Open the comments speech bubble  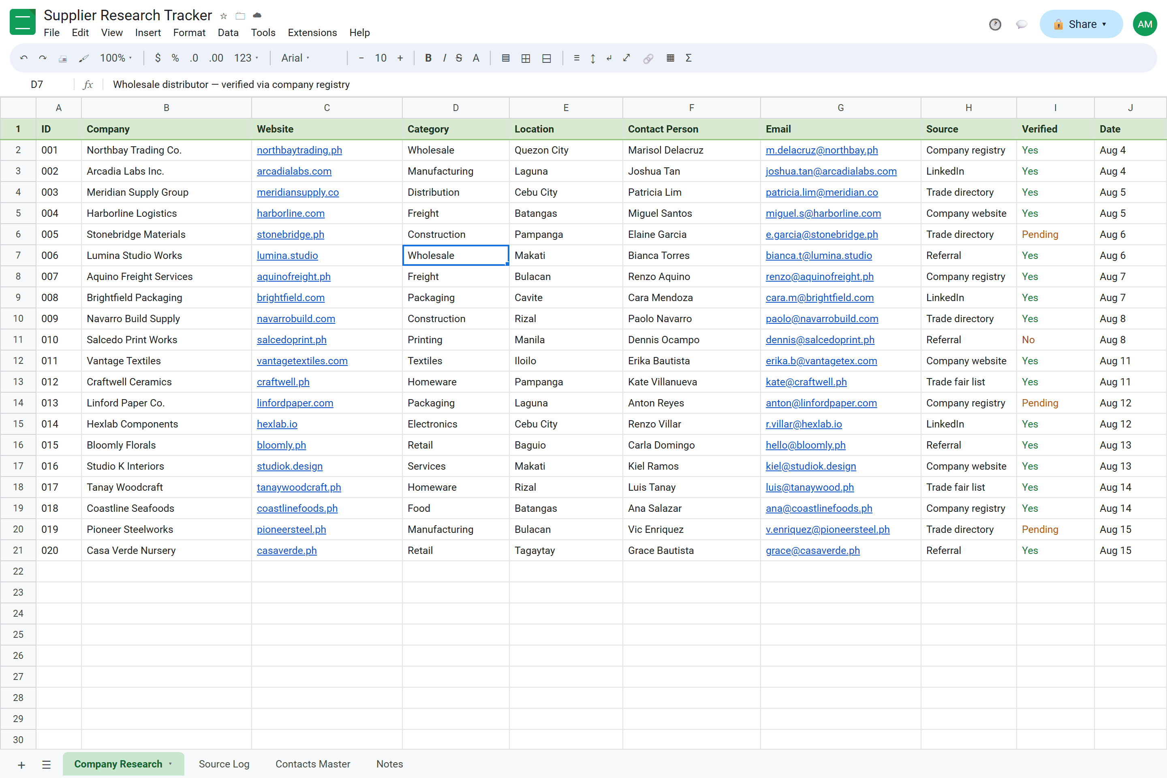point(1021,24)
